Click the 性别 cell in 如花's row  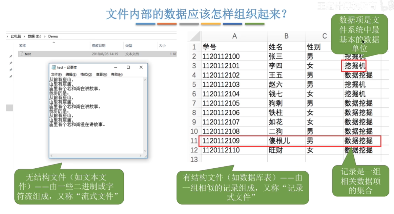[x=324, y=122]
